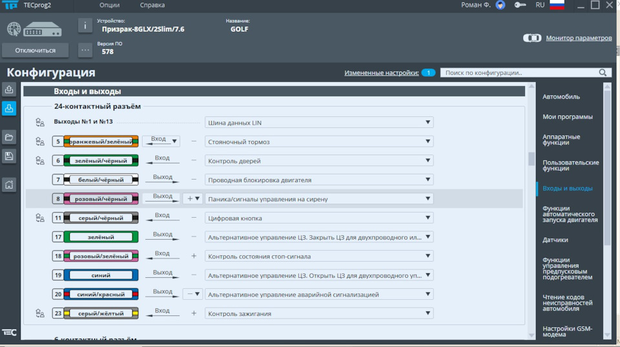Click lock-user icon for Выходы №1 и №13
This screenshot has width=620, height=347.
coord(40,122)
